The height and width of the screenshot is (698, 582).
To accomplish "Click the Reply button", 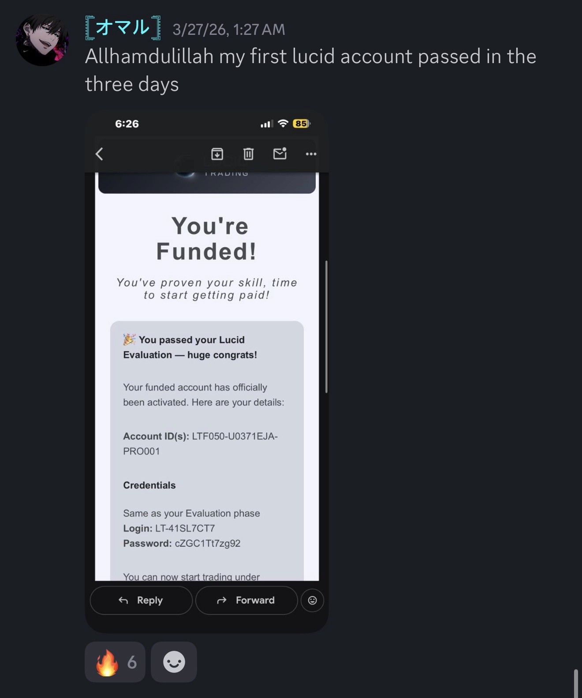I will pyautogui.click(x=141, y=600).
